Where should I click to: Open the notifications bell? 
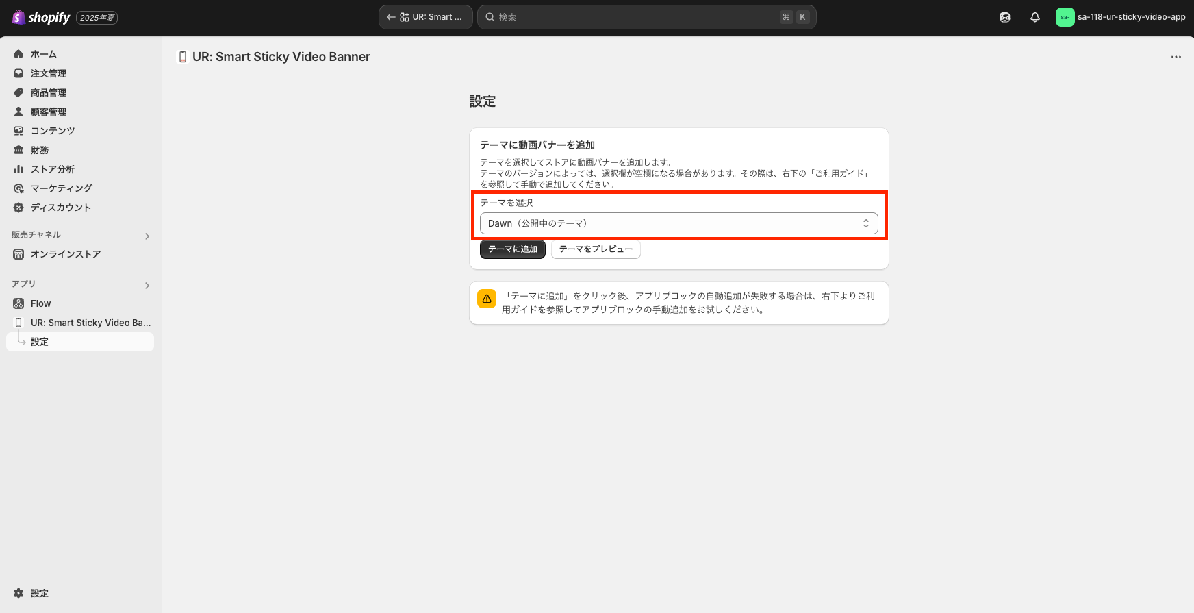click(1034, 17)
